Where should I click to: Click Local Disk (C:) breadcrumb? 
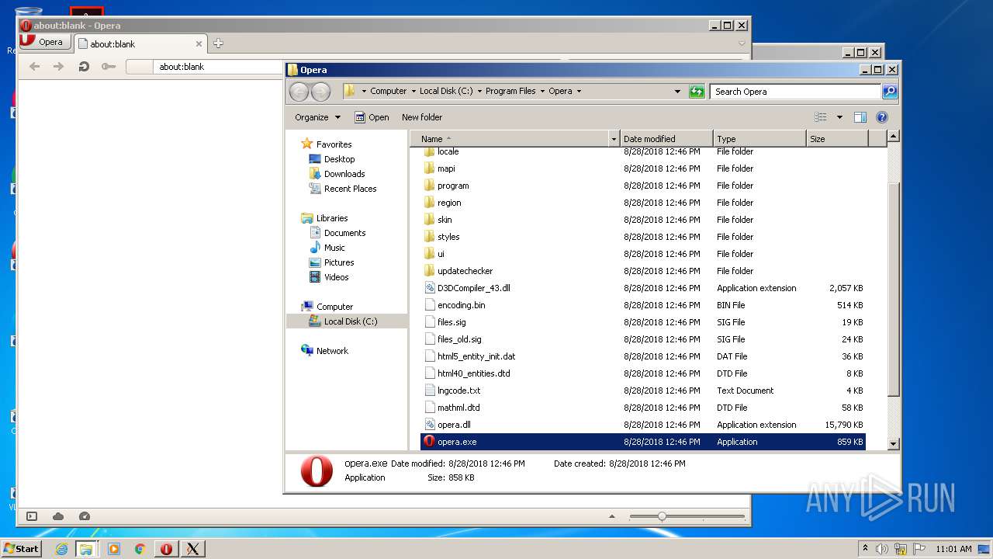[x=446, y=91]
